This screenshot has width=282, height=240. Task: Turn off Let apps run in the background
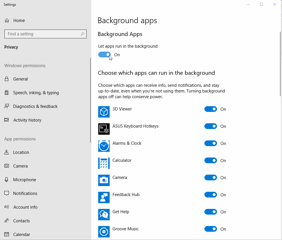pos(104,55)
